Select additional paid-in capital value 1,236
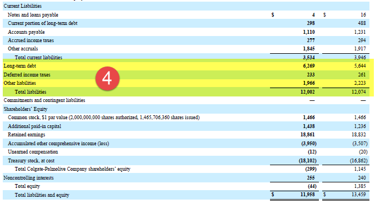 [x=360, y=126]
